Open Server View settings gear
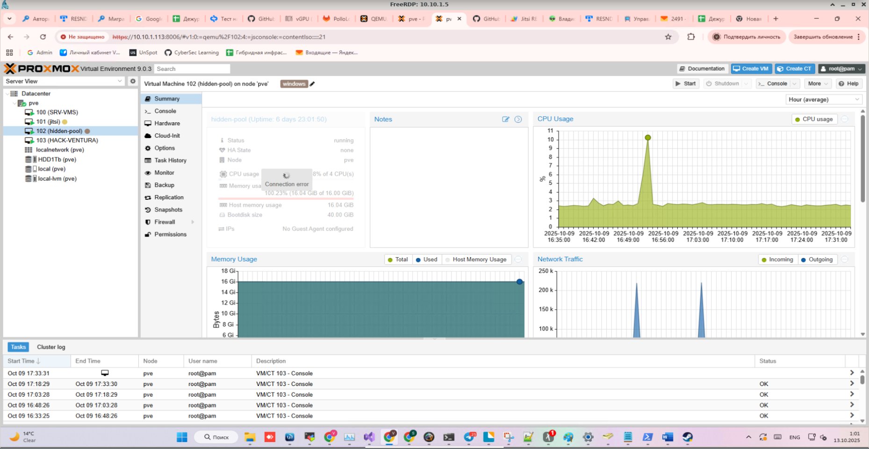Image resolution: width=869 pixels, height=449 pixels. pyautogui.click(x=133, y=81)
